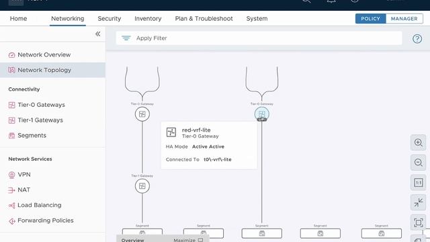The width and height of the screenshot is (430, 242).
Task: Open the System tab
Action: point(257,19)
